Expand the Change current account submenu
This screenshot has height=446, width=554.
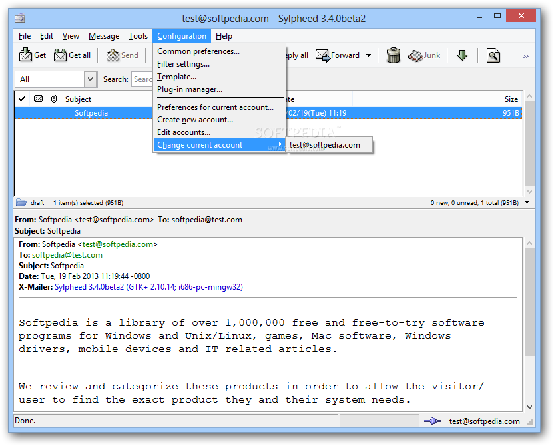click(220, 145)
